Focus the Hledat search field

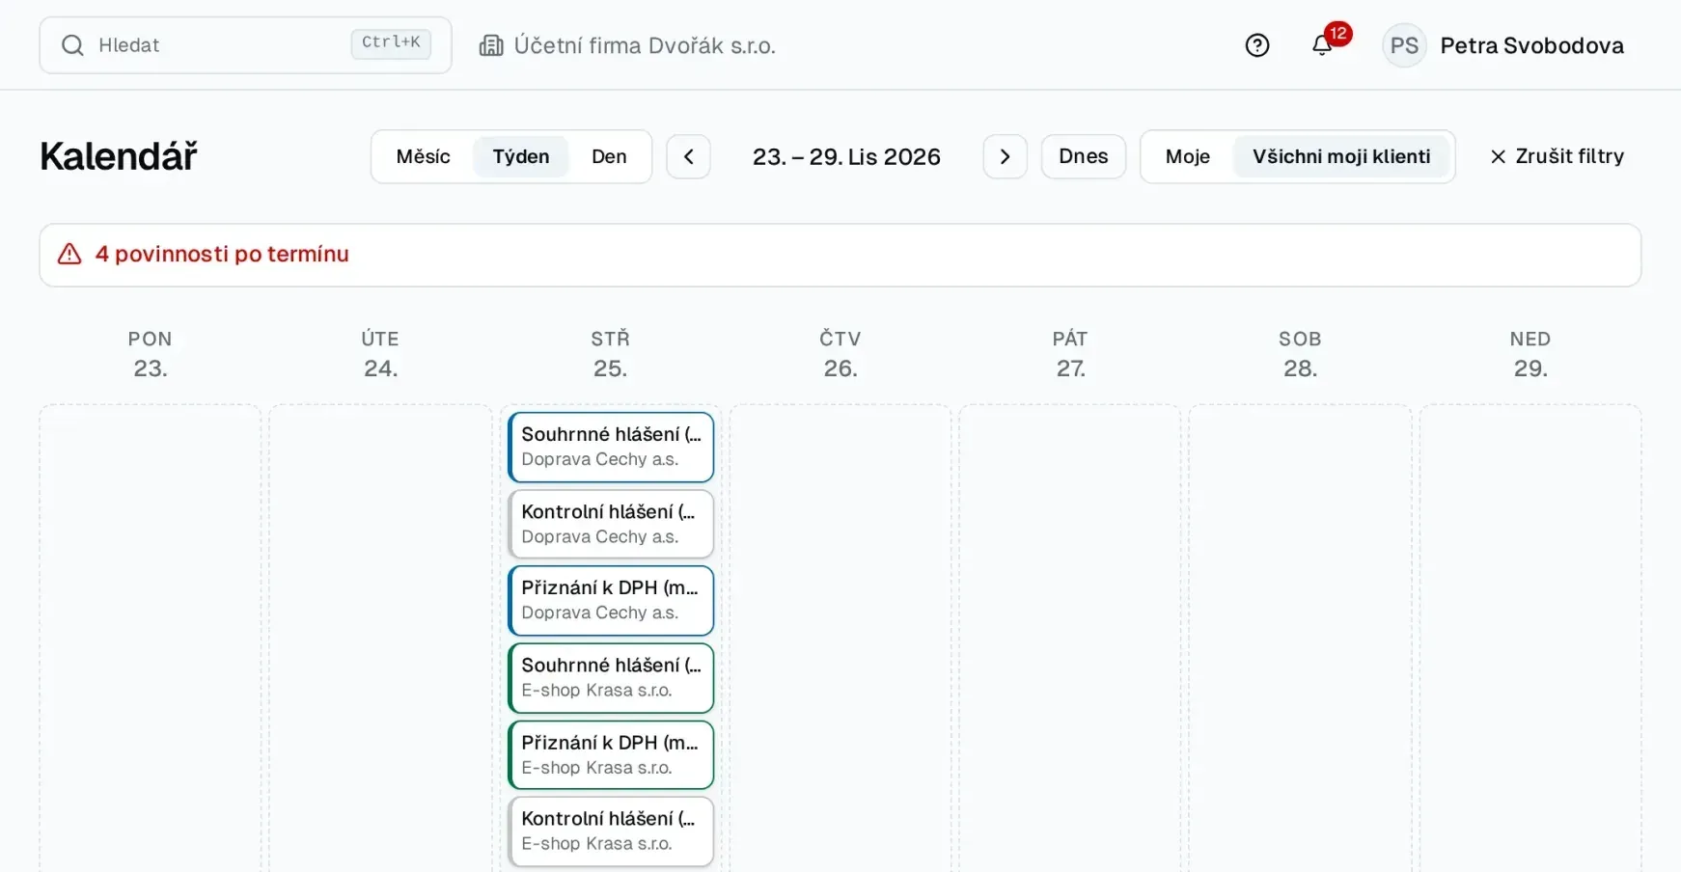coord(245,45)
